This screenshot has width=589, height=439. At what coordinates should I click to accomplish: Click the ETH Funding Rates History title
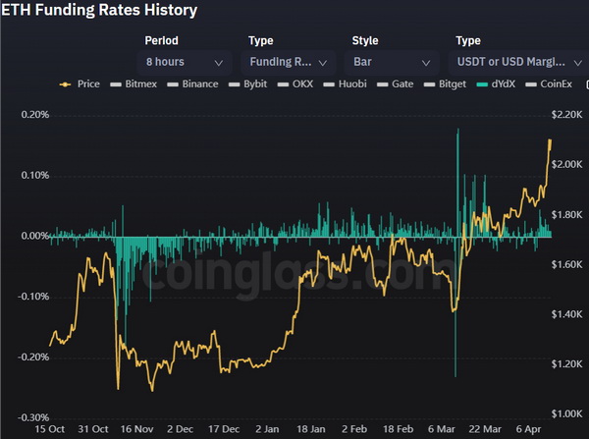(x=98, y=11)
